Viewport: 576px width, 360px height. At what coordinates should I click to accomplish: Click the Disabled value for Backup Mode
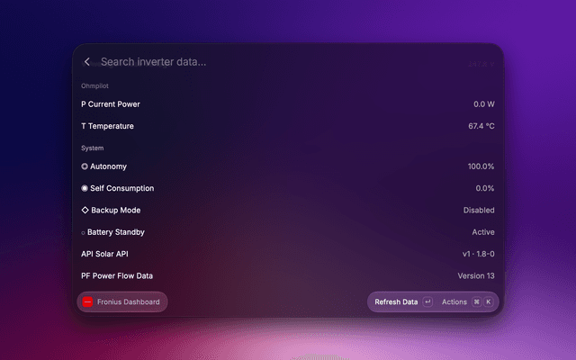[479, 210]
